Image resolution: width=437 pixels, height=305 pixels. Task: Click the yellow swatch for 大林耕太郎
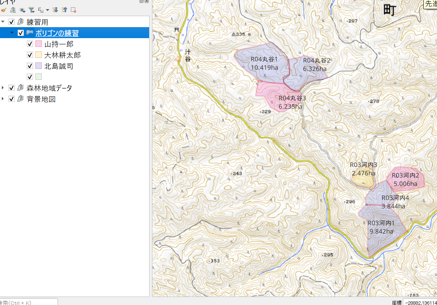click(39, 55)
